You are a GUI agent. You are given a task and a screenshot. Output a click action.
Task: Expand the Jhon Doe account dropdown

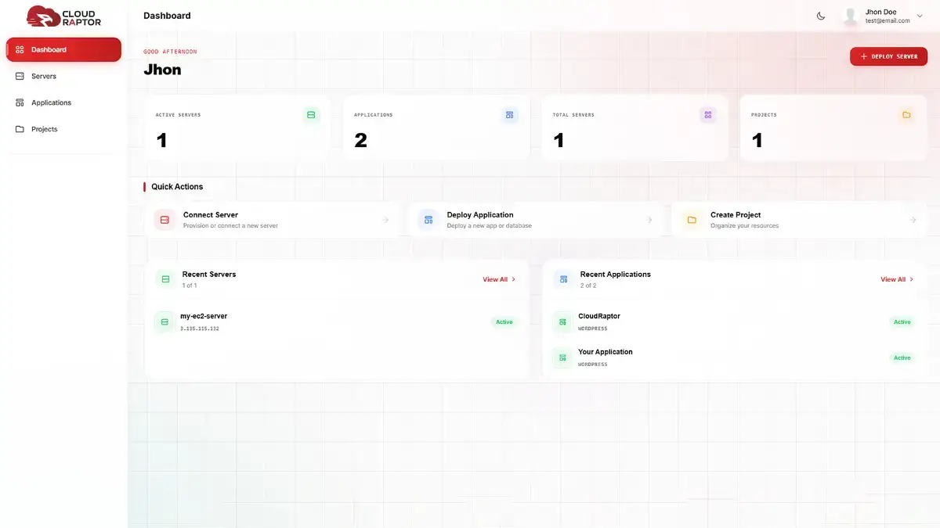[x=920, y=16]
